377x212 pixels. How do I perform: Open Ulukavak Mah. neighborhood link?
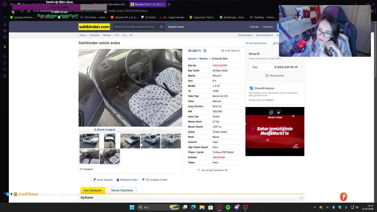pos(220,59)
